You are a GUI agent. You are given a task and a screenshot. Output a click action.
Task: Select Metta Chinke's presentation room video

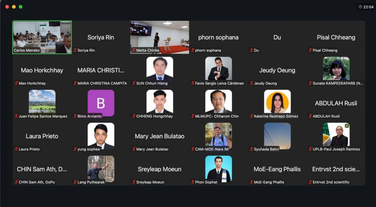pos(160,37)
